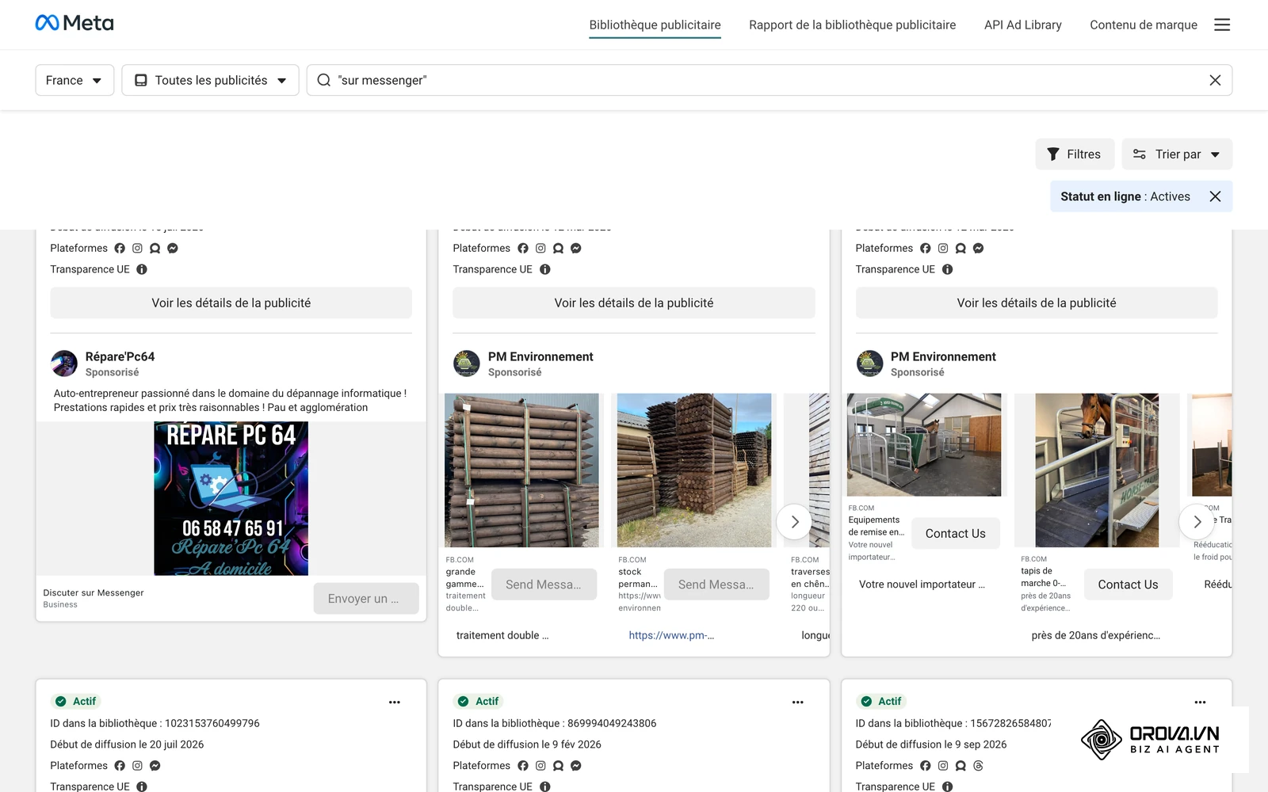Open first wood posts thumbnail
Viewport: 1268px width, 792px height.
click(x=521, y=470)
